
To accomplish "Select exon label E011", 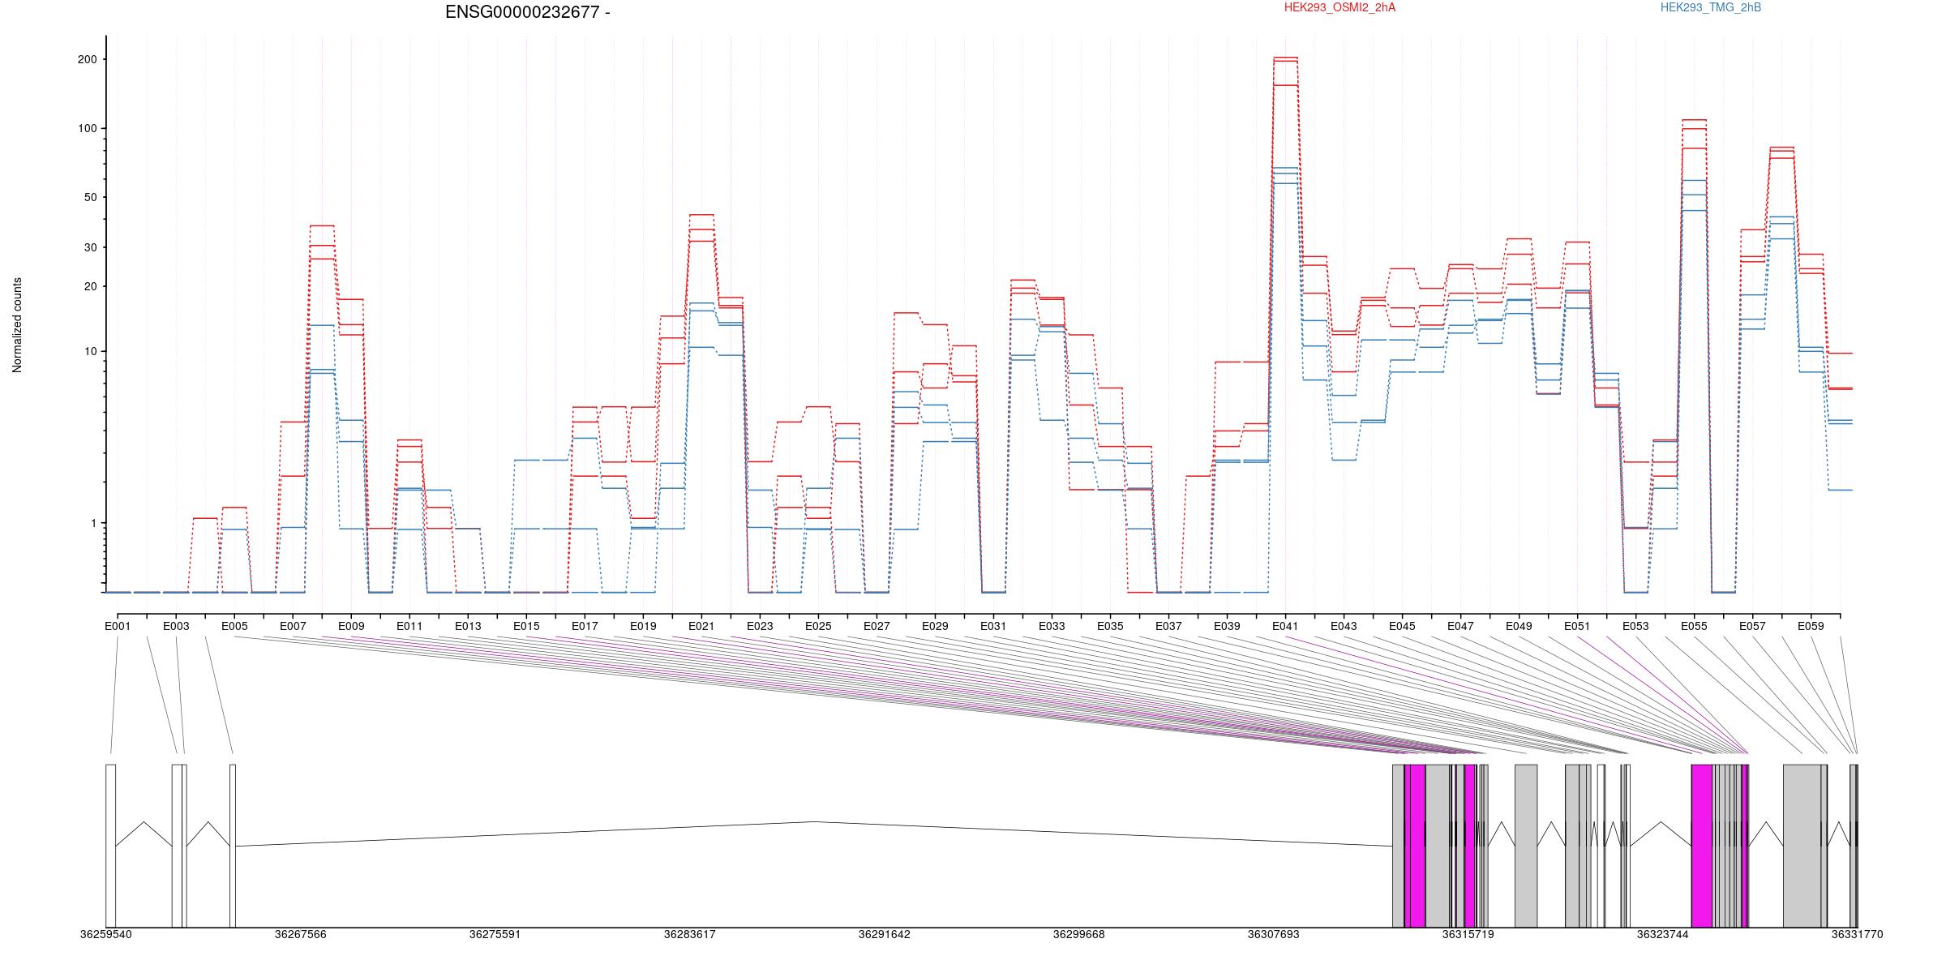I will (409, 626).
